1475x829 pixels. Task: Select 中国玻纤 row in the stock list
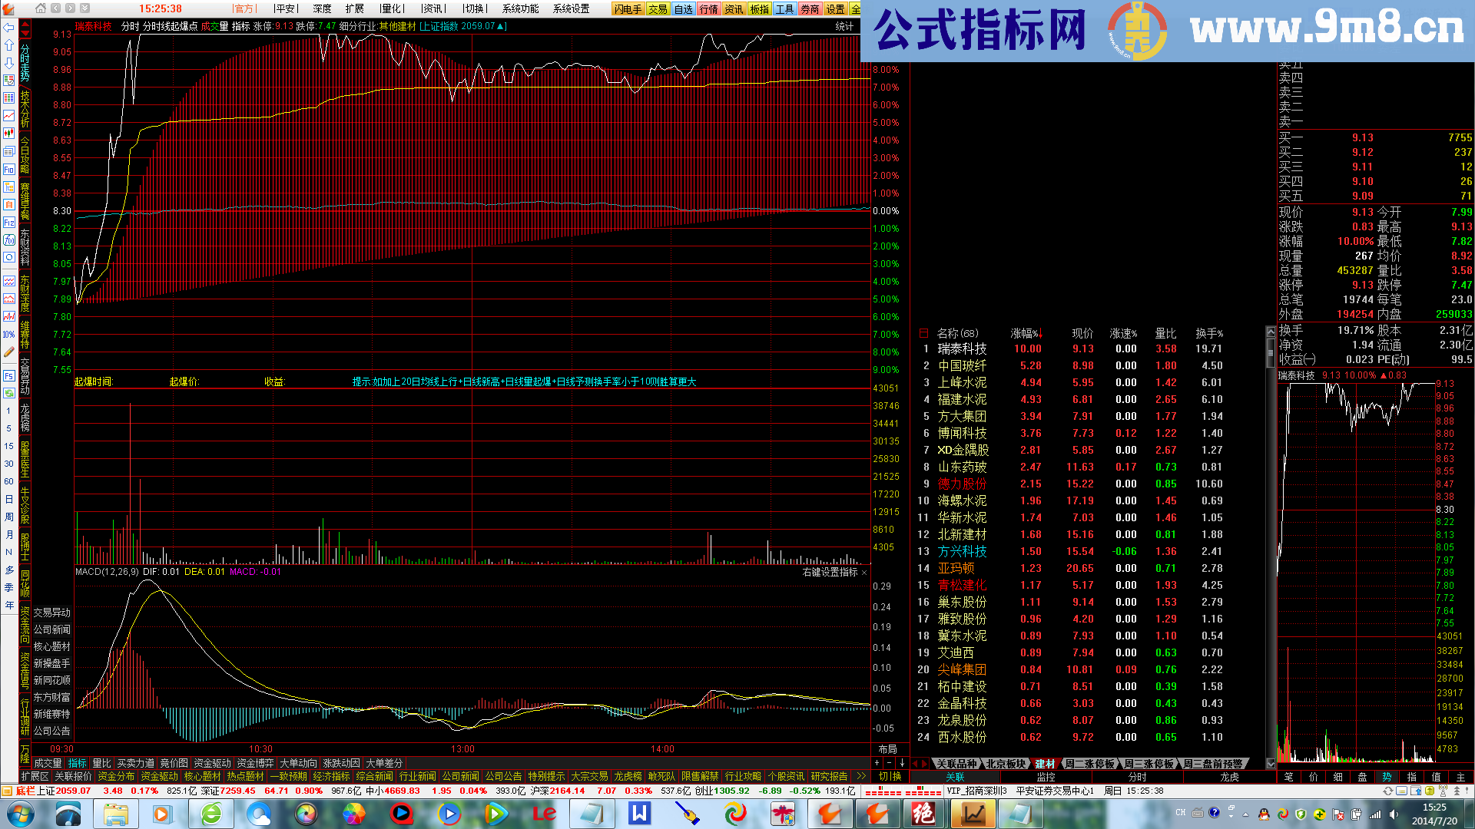coord(961,365)
